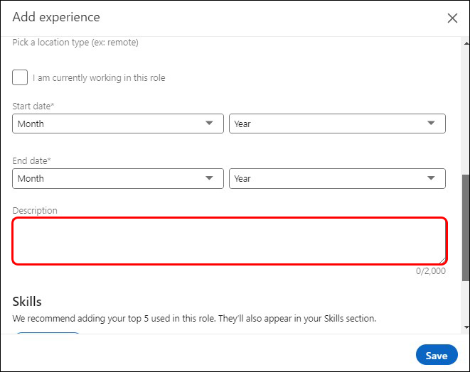The image size is (470, 372).
Task: Open the End date Month dropdown
Action: point(118,178)
